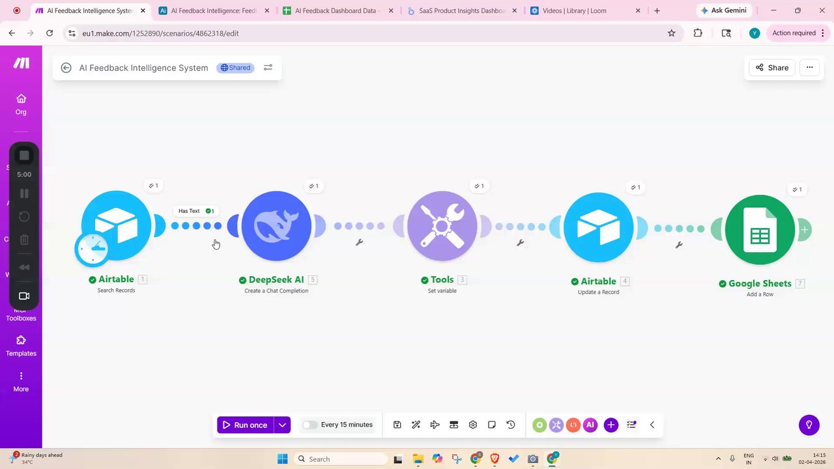This screenshot has height=469, width=834.
Task: Open the wrench filter between DeepSeek and Tools
Action: point(359,242)
